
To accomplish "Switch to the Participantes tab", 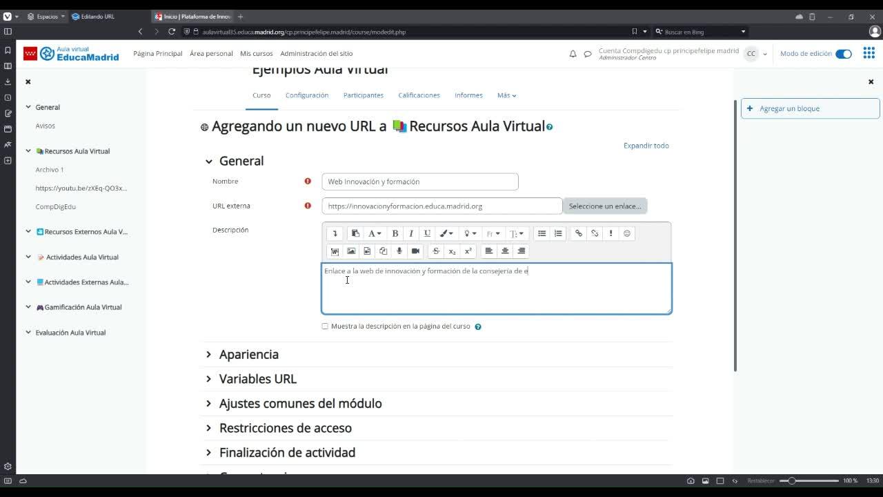I will (x=364, y=95).
